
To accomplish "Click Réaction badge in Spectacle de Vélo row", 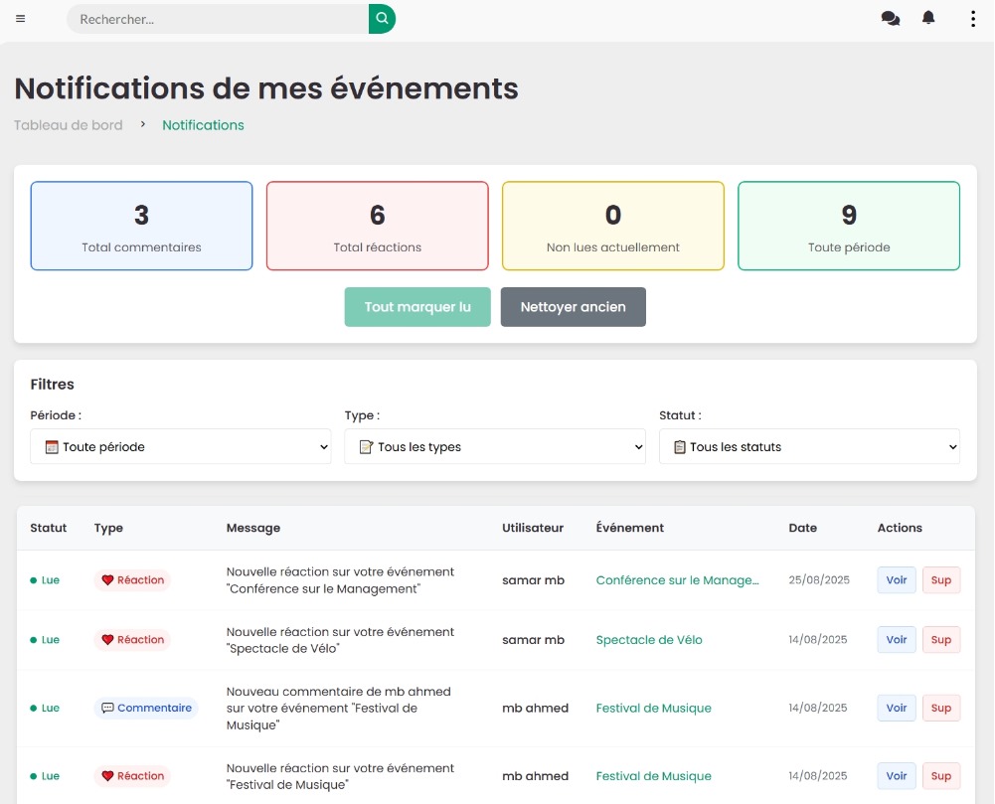I will click(132, 640).
